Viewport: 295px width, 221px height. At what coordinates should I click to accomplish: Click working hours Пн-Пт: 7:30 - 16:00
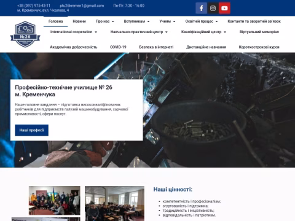[x=129, y=6]
